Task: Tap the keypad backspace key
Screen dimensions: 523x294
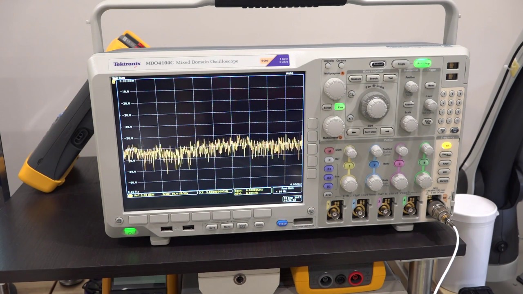Action: pyautogui.click(x=442, y=130)
